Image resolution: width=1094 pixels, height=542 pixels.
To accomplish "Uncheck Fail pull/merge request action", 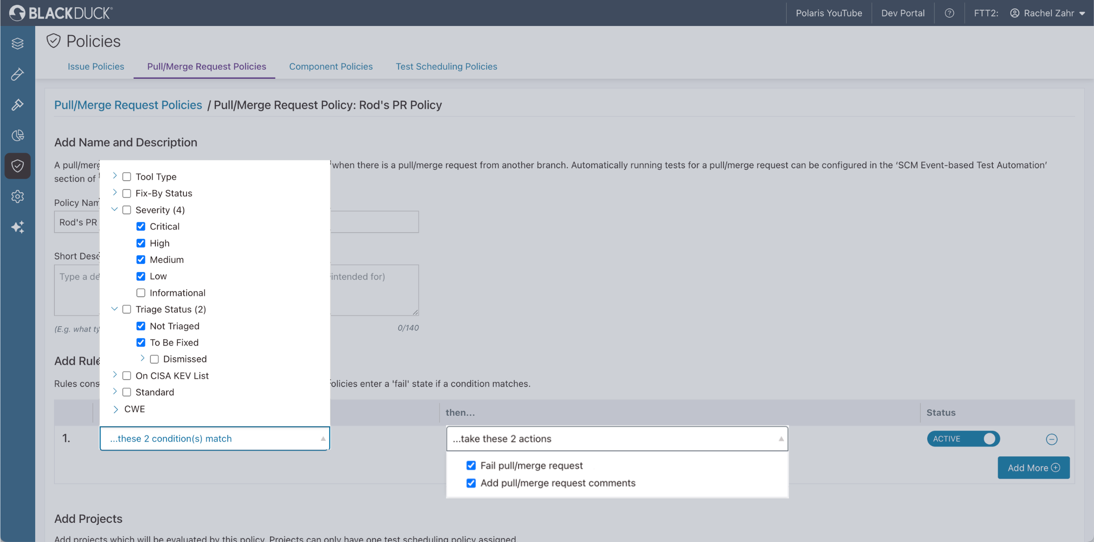I will point(471,465).
